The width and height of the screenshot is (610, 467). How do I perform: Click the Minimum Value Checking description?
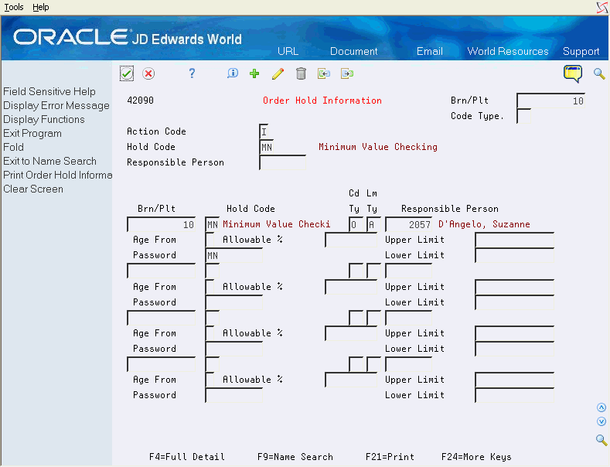(378, 147)
